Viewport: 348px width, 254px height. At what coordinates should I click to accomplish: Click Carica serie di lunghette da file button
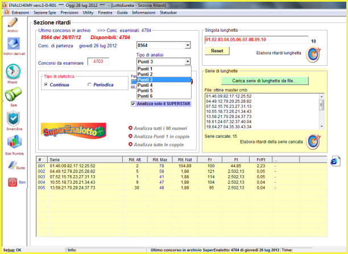[264, 81]
